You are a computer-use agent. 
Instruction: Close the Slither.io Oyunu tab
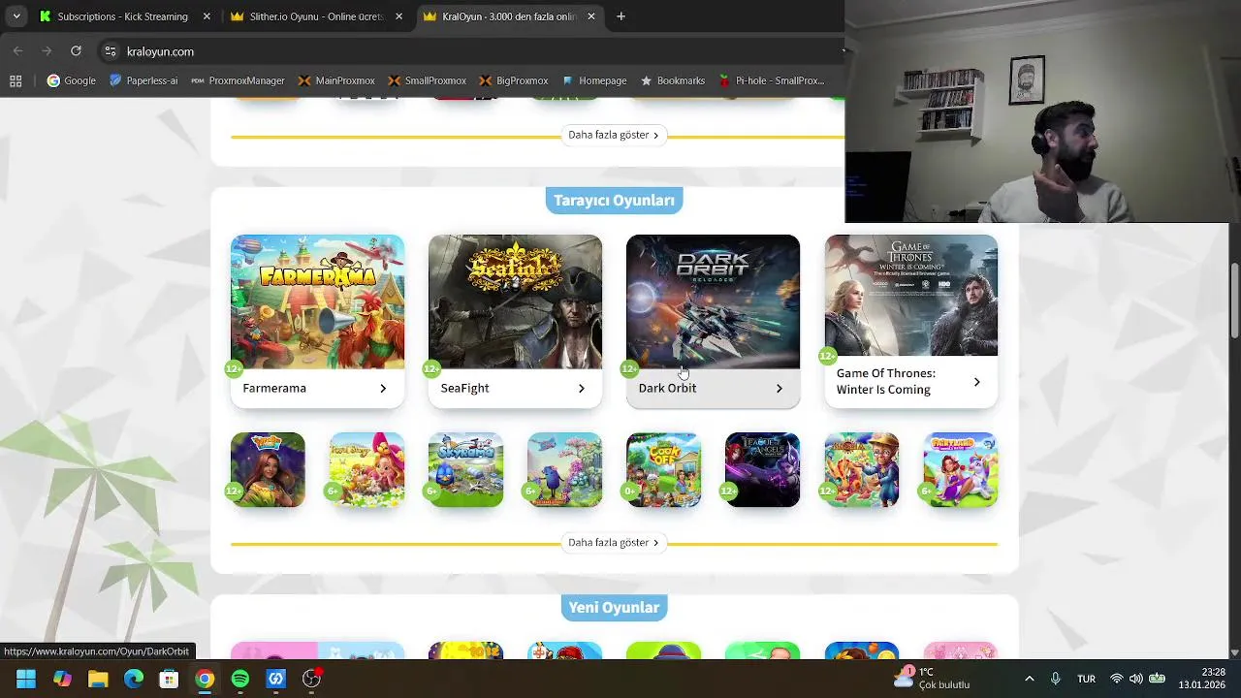pyautogui.click(x=398, y=16)
